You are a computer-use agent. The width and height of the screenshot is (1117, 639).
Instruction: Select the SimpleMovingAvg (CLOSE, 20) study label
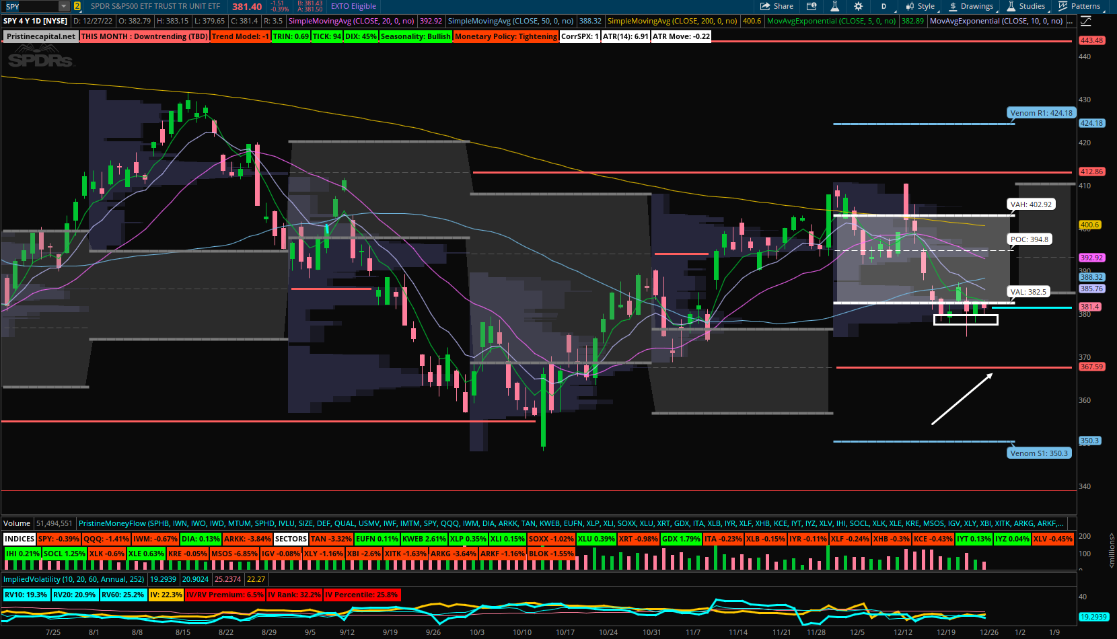[x=351, y=21]
